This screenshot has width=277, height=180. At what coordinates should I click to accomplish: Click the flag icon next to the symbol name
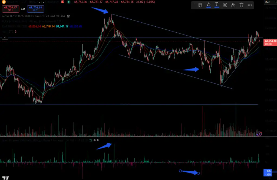coord(63,2)
